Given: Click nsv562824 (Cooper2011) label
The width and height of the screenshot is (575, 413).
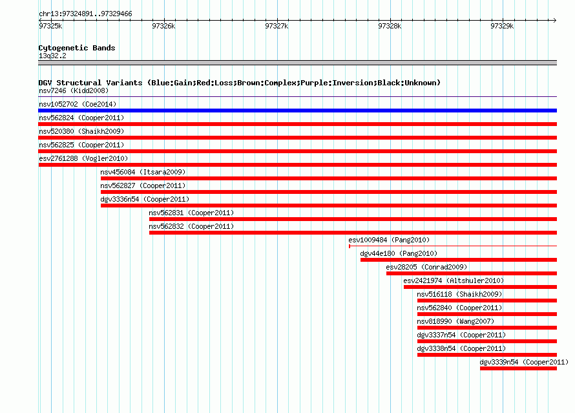Looking at the screenshot, I should coord(81,118).
